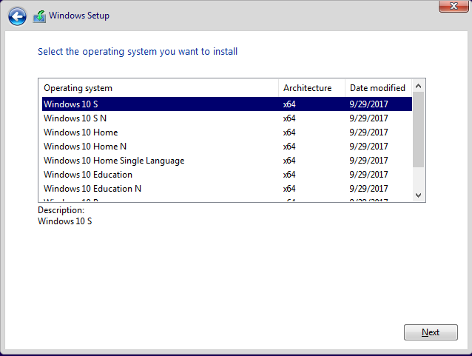This screenshot has width=472, height=356.
Task: Click the Architecture column header
Action: click(x=311, y=88)
